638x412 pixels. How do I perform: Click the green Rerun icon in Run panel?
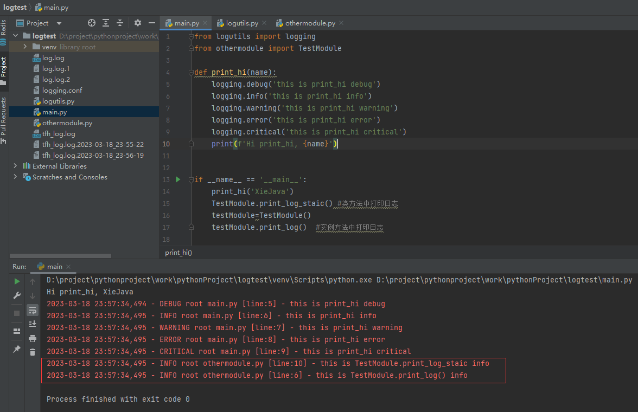(x=17, y=281)
